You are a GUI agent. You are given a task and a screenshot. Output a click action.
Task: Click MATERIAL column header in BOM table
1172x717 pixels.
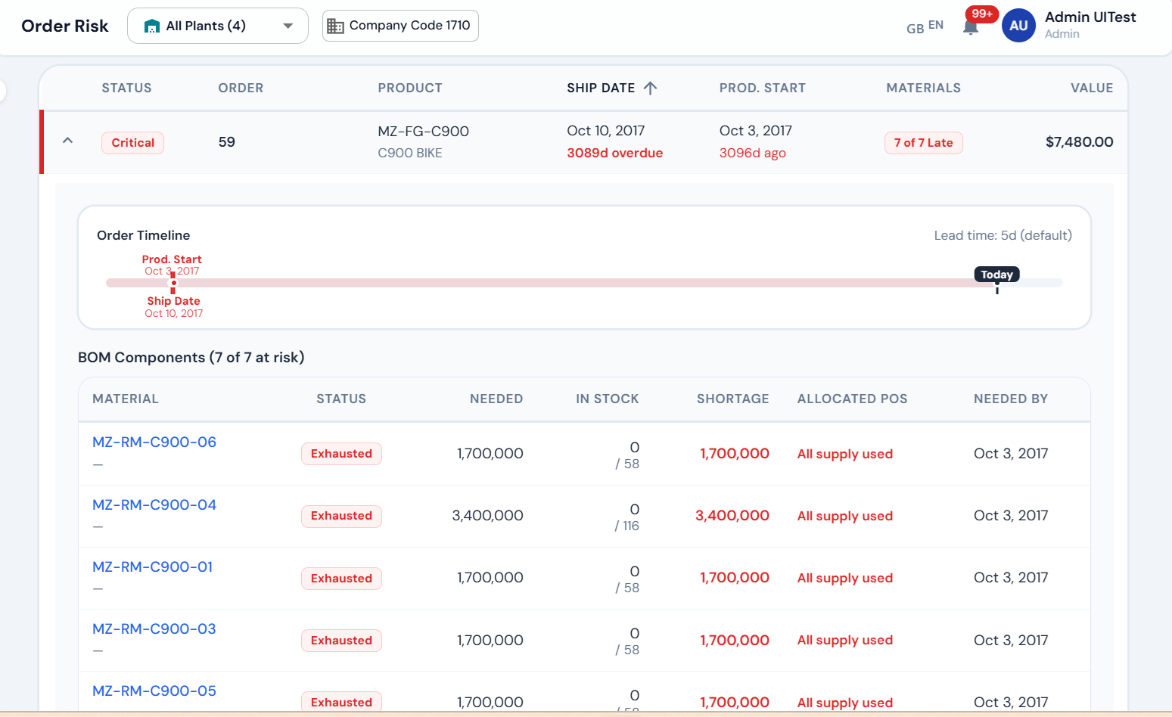click(x=126, y=399)
